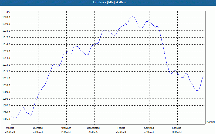Select the 1013,0 axis value
The height and width of the screenshot is (135, 216).
coord(6,65)
